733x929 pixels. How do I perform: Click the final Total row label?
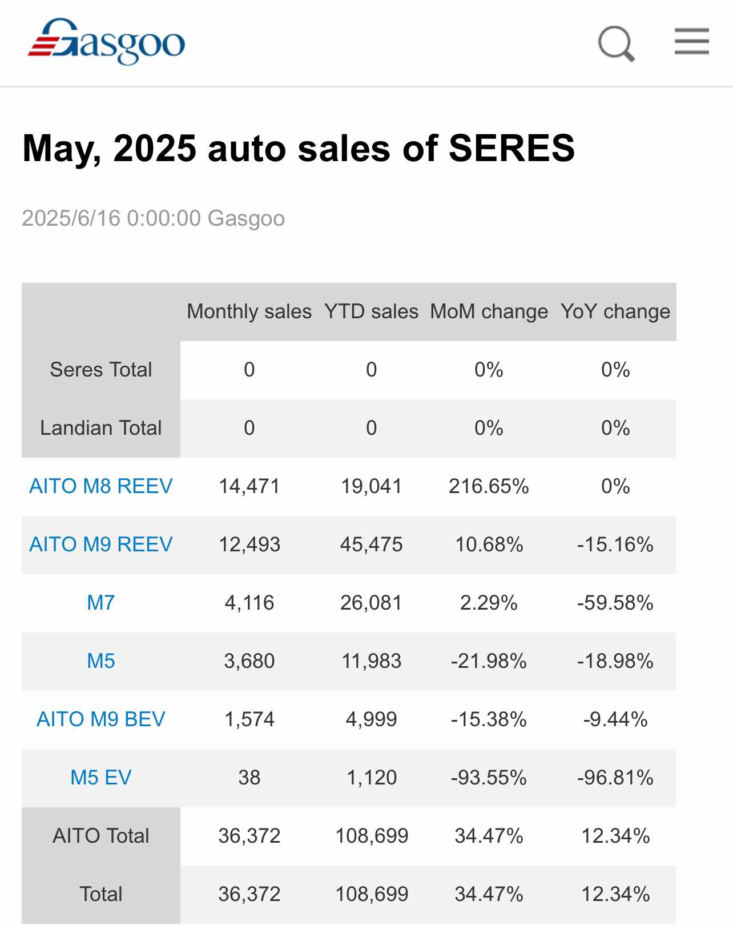coord(101,894)
